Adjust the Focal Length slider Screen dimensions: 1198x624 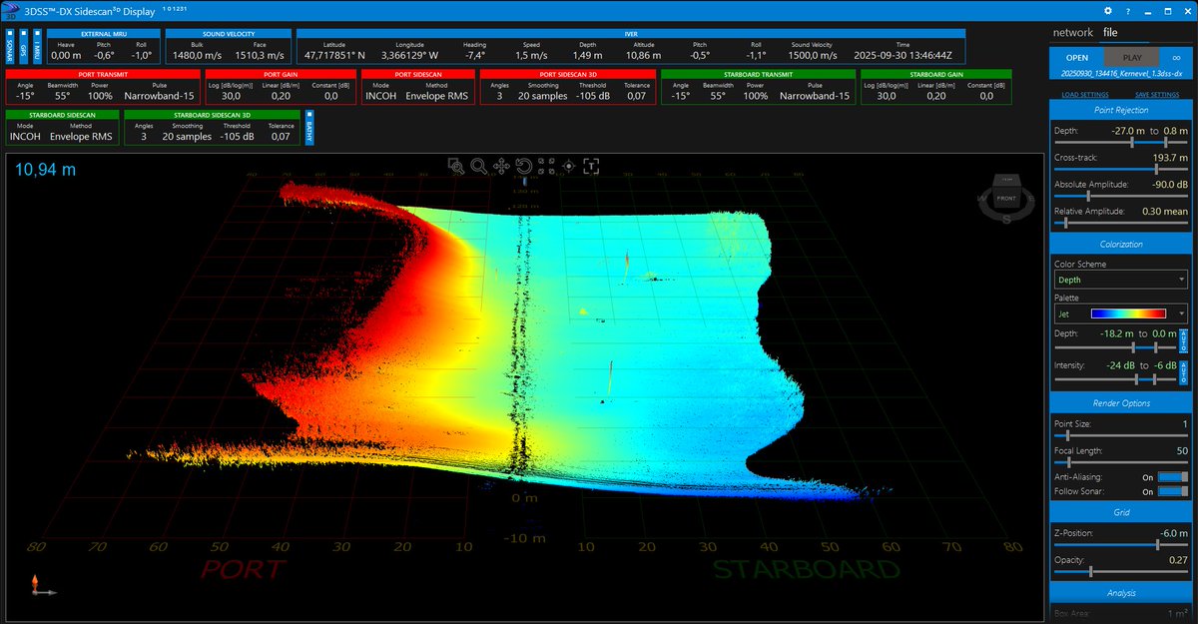[x=1120, y=462]
